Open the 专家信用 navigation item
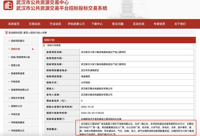The width and height of the screenshot is (200, 136). tap(159, 24)
